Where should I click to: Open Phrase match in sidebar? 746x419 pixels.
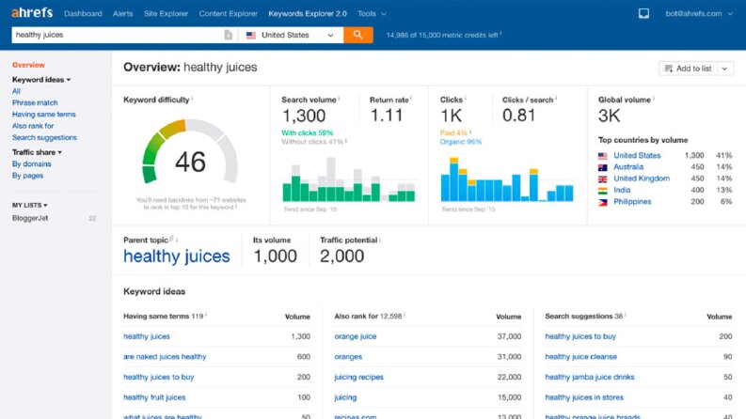[35, 102]
